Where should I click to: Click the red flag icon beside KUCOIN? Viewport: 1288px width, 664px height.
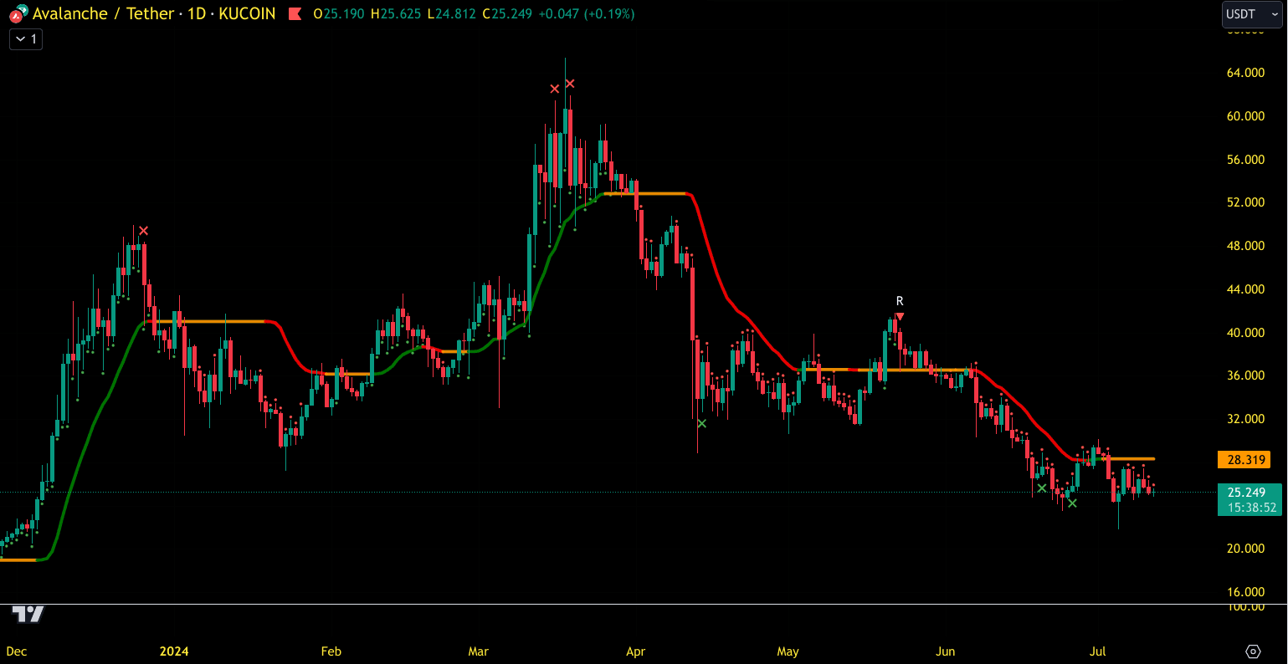pos(295,14)
